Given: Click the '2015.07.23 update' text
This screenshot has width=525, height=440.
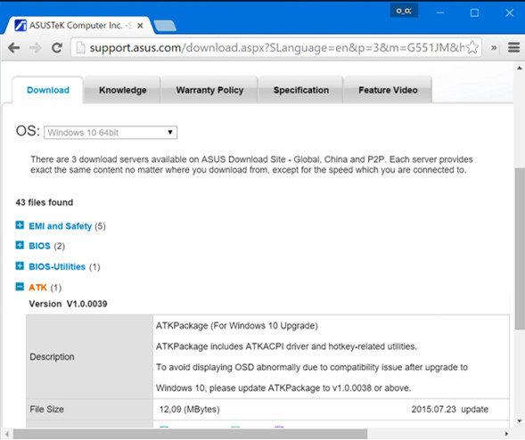Looking at the screenshot, I should tap(449, 409).
